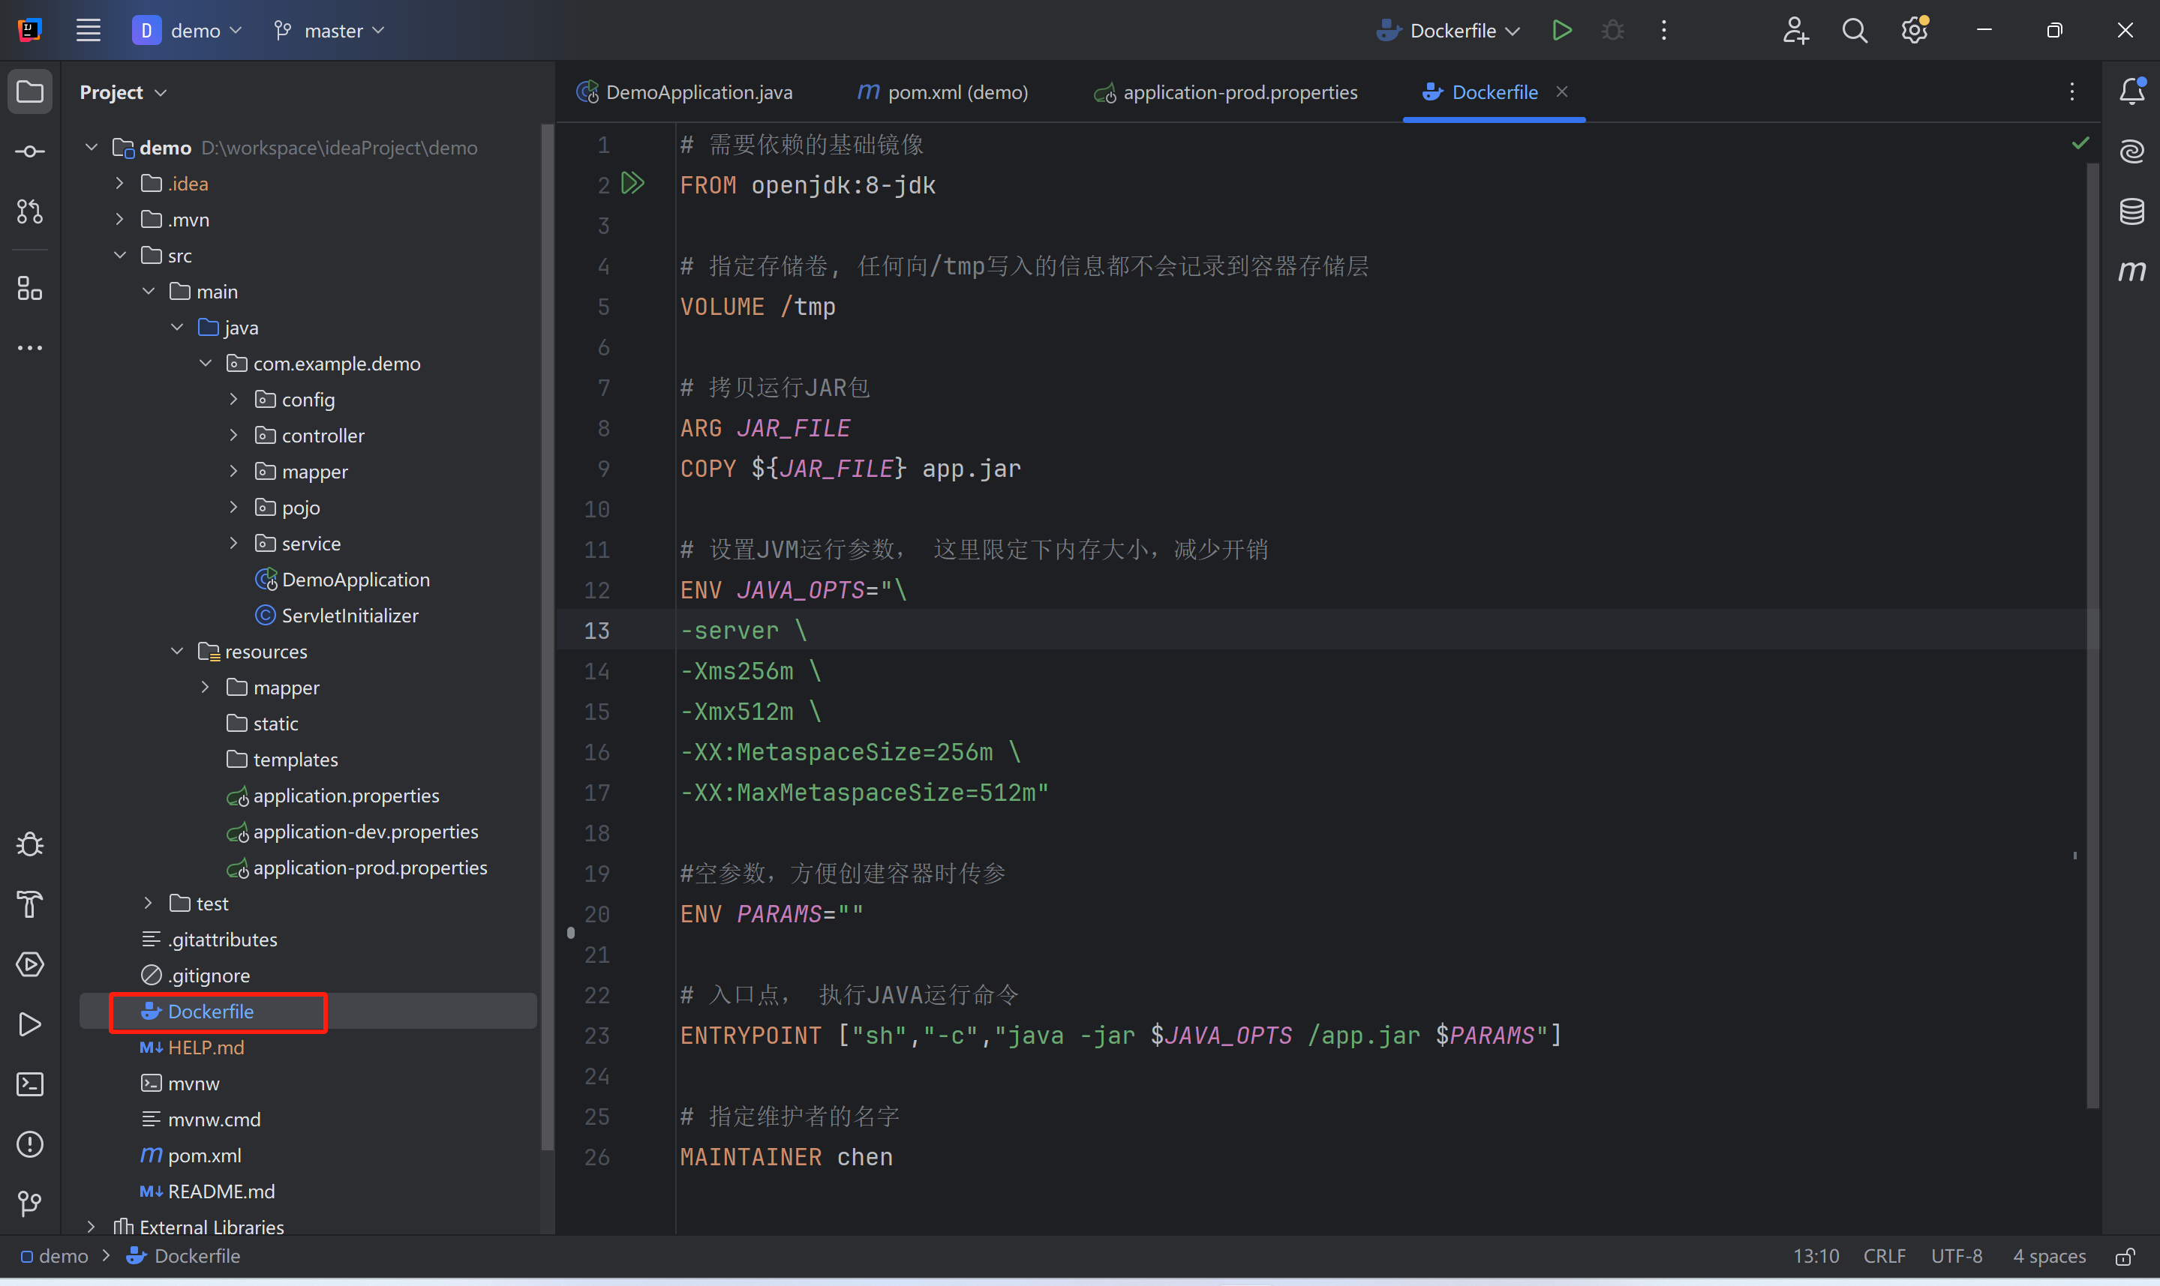Open the Terminal tool window
The image size is (2160, 1286).
(29, 1084)
